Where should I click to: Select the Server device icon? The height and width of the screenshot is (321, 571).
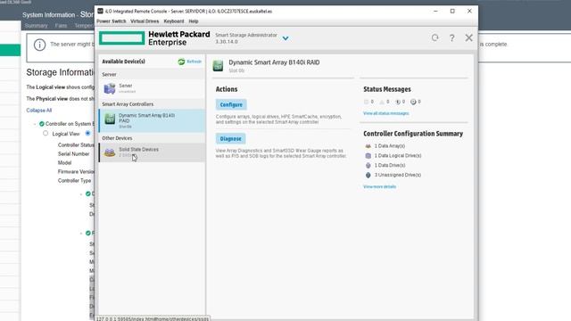click(x=109, y=88)
